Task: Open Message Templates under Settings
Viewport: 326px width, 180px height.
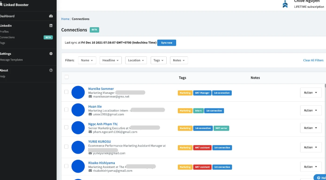Action: 12,60
